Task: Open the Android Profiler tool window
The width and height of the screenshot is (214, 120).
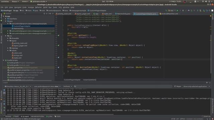Action: click(x=38, y=116)
